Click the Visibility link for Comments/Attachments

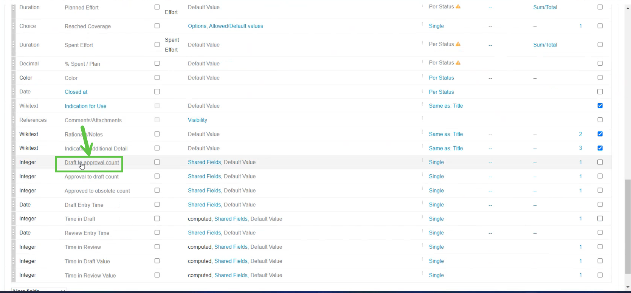click(x=197, y=120)
